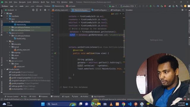Image resolution: width=190 pixels, height=107 pixels.
Task: Expand the drawable folder
Action: click(10, 44)
